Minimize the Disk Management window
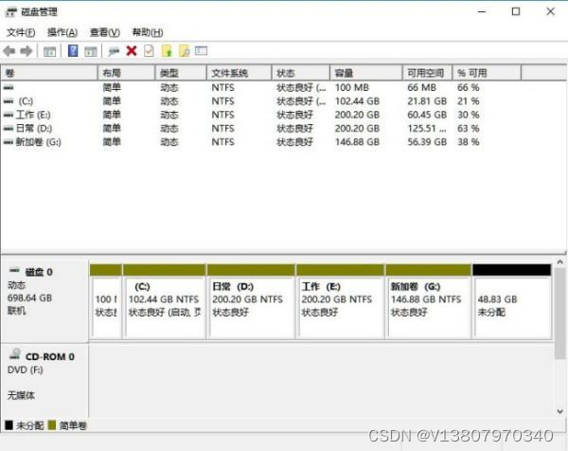Viewport: 568px width, 451px height. point(482,11)
